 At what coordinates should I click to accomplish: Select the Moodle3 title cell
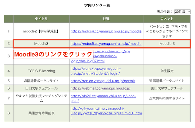(41, 44)
